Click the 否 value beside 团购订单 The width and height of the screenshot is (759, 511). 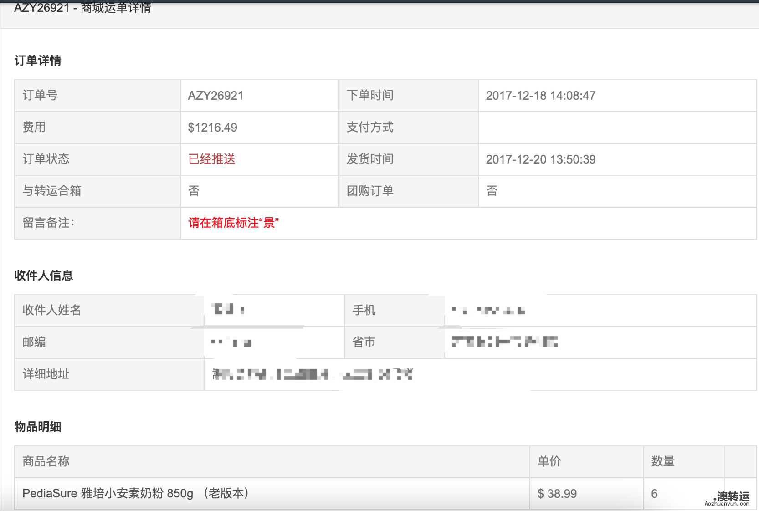point(492,191)
